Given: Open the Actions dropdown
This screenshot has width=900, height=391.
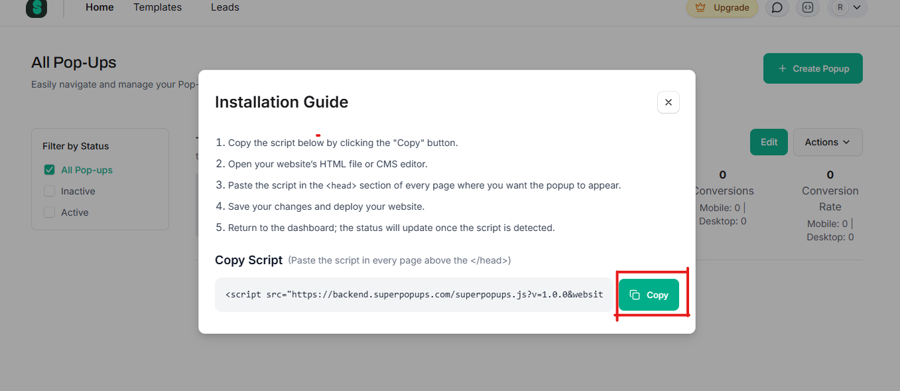Looking at the screenshot, I should coord(827,142).
